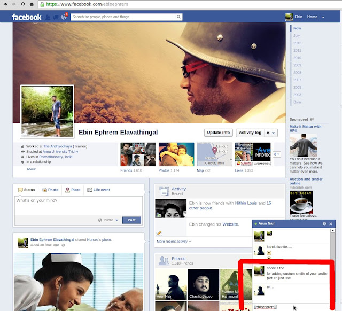Open the Activity log button
This screenshot has width=342, height=311.
[x=250, y=133]
